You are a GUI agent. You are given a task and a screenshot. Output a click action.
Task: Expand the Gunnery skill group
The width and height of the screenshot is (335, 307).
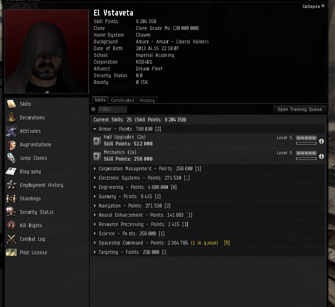95,197
